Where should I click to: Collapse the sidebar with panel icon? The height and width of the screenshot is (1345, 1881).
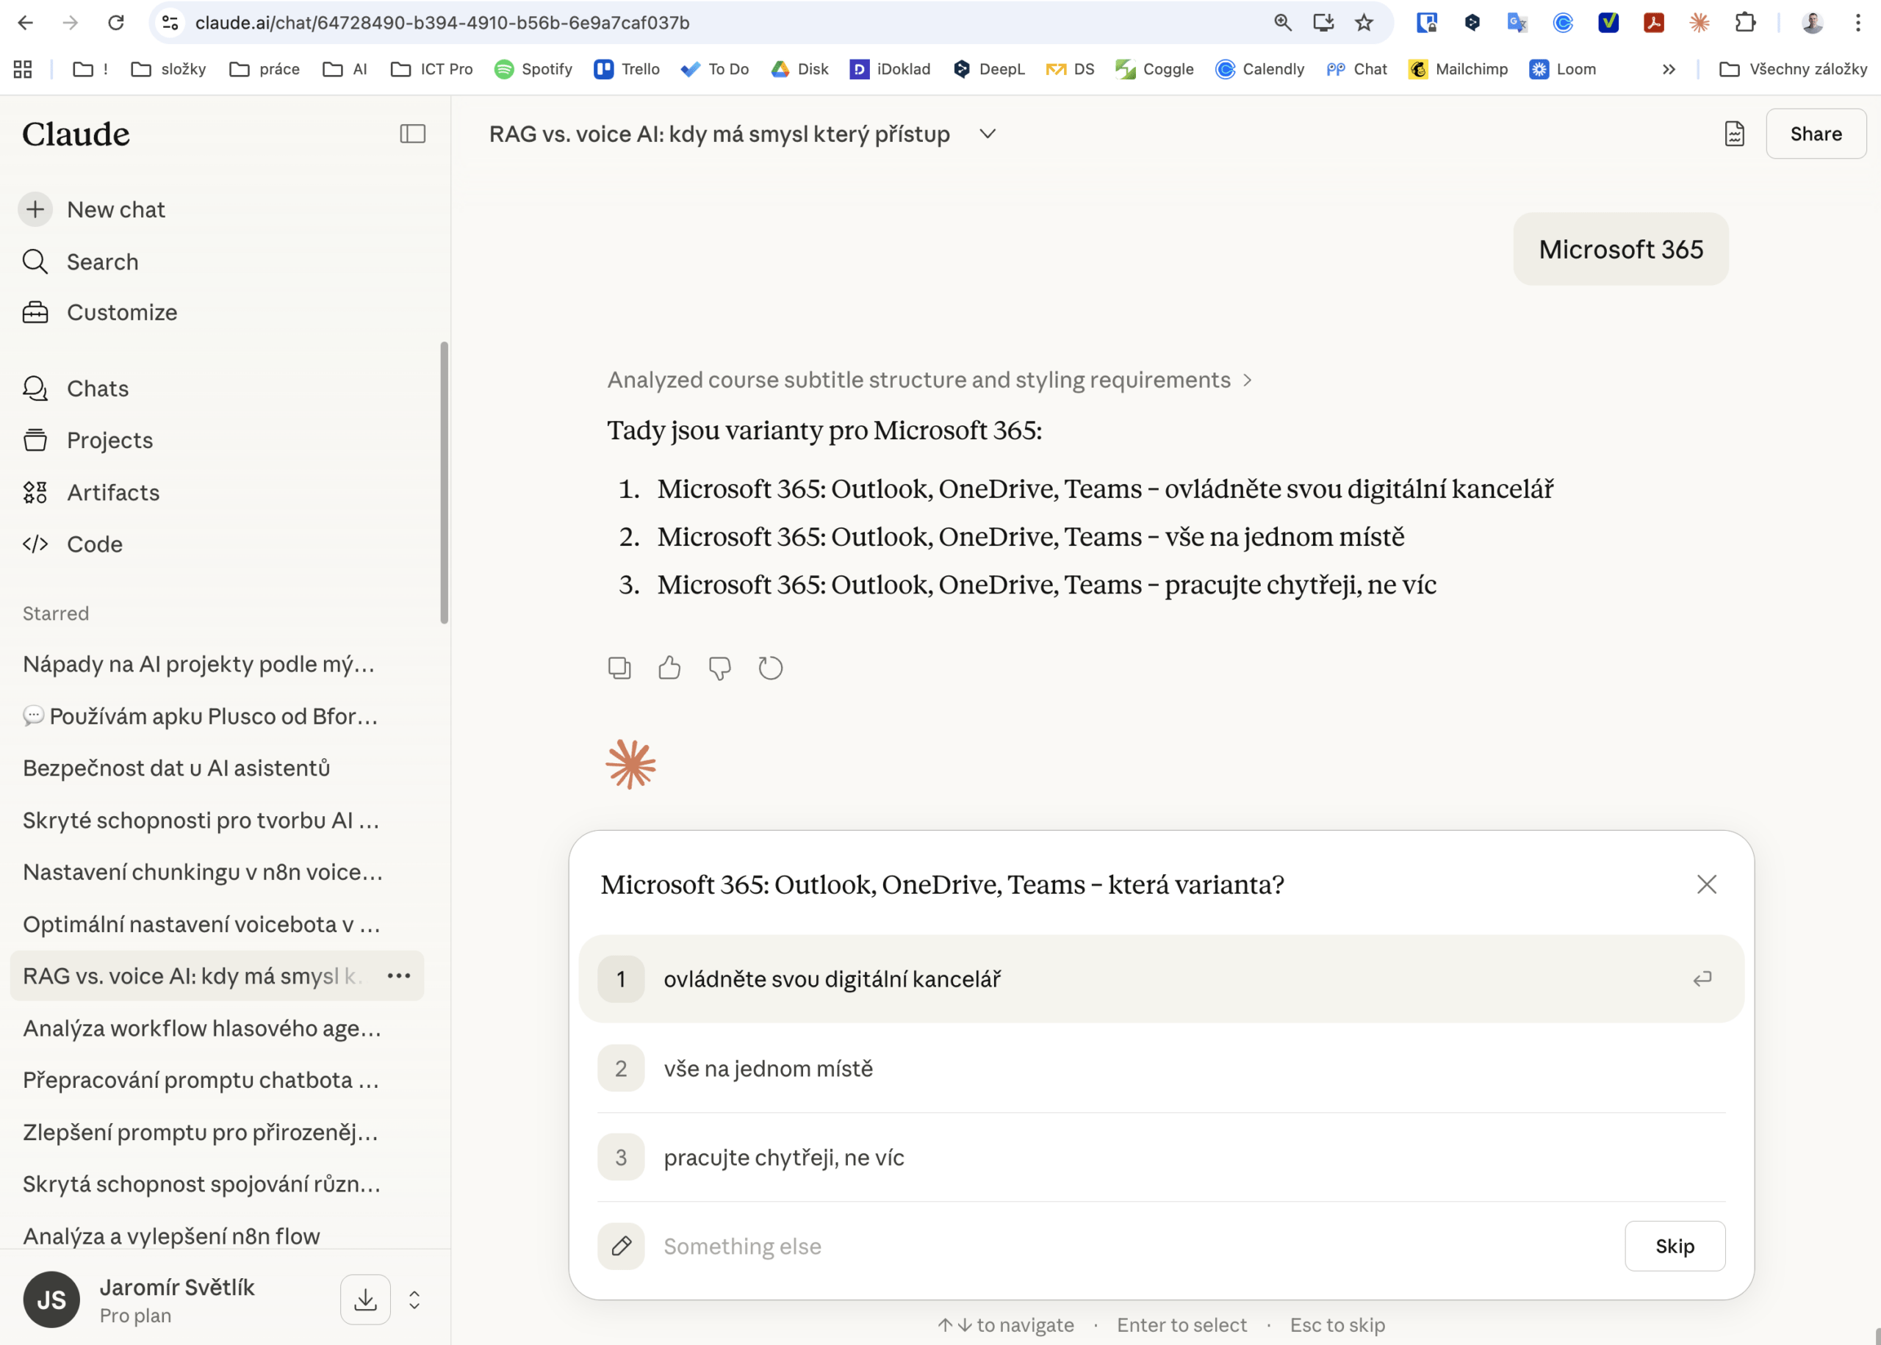point(412,134)
